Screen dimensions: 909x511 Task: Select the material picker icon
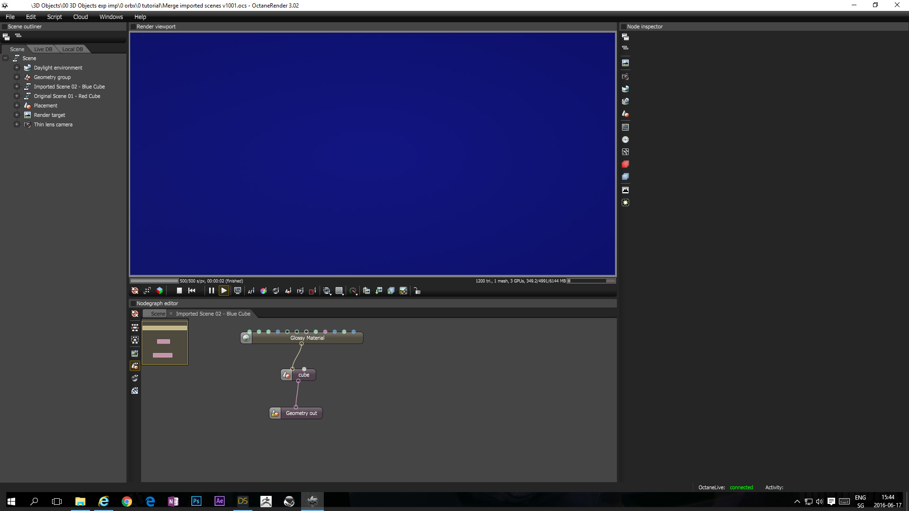click(x=276, y=291)
